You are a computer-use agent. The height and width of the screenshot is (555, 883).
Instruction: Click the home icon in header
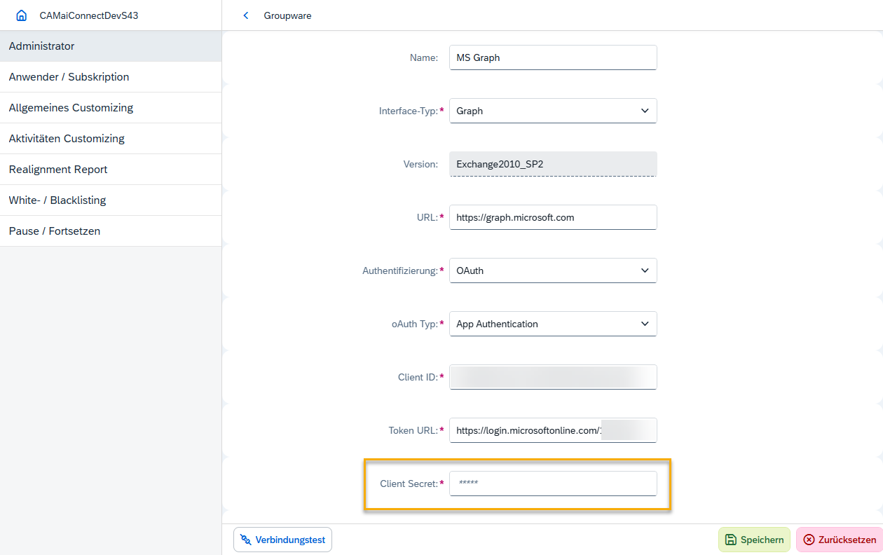tap(22, 15)
